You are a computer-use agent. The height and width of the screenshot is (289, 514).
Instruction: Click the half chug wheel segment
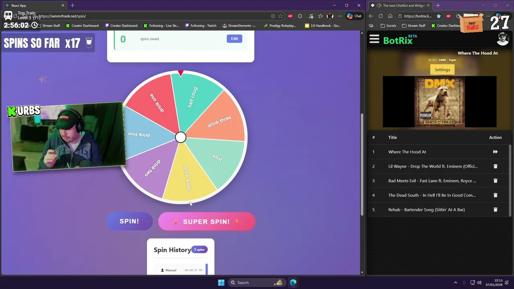(194, 98)
